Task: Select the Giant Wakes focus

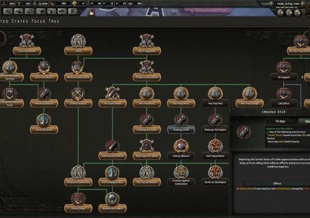Action: coord(113,104)
